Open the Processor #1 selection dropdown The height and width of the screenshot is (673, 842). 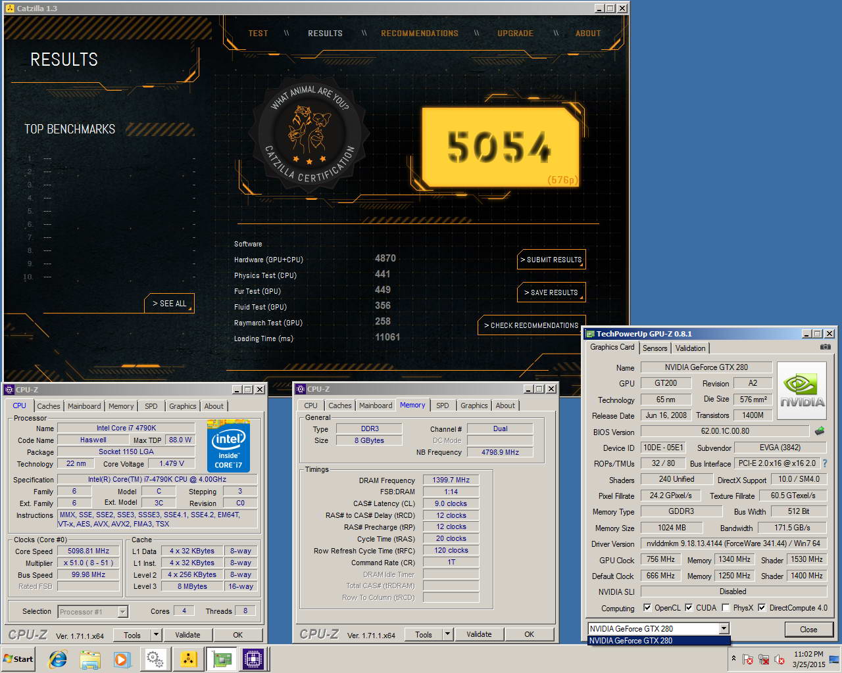[122, 612]
